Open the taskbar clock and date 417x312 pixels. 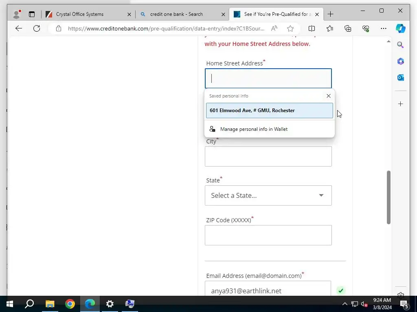[382, 304]
